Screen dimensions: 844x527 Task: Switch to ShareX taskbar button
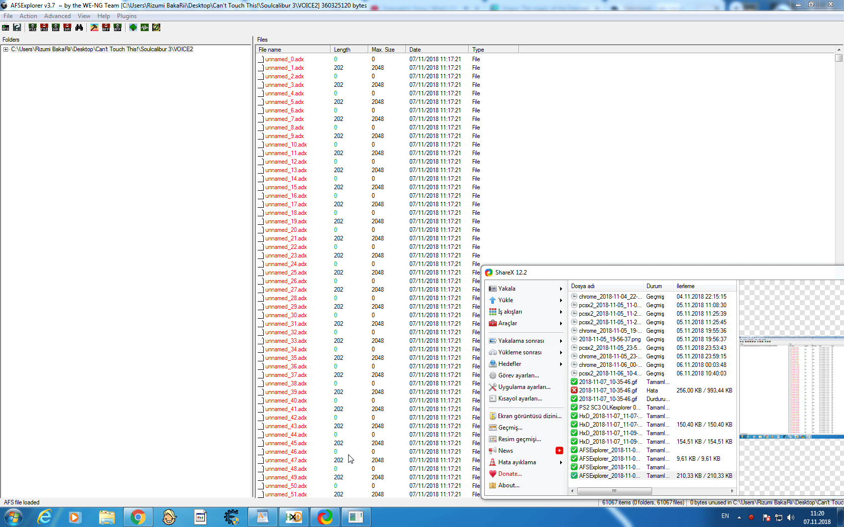click(325, 517)
